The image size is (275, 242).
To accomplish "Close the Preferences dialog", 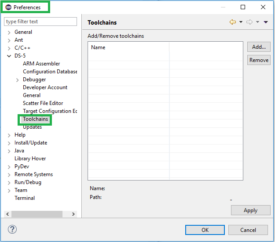I will point(263,7).
